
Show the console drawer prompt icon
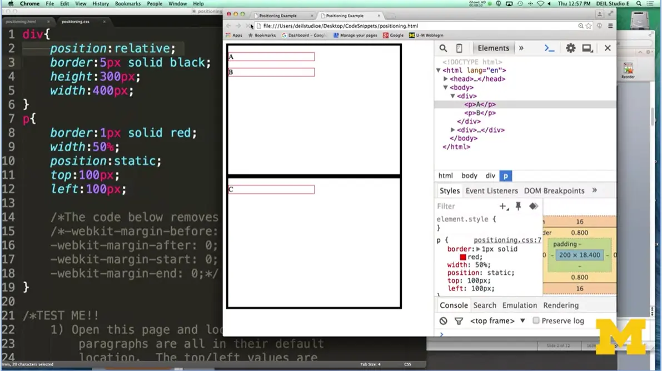coord(549,48)
